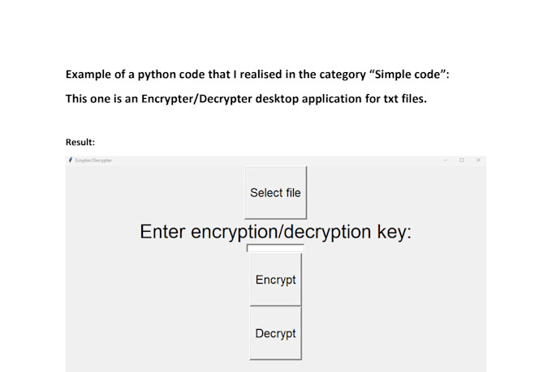Click the 'Enter encryption/decryption key:' label
This screenshot has height=372, width=552.
coord(276,232)
